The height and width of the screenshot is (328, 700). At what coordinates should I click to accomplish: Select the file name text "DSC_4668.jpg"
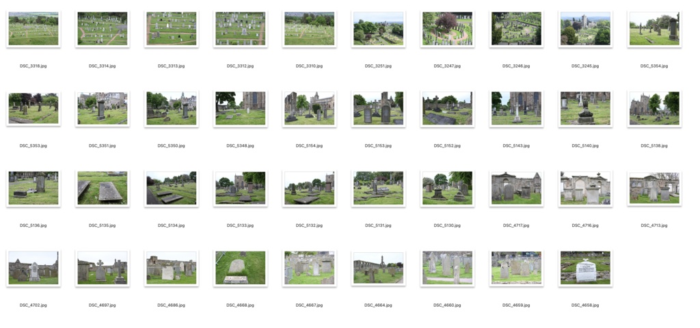240,305
